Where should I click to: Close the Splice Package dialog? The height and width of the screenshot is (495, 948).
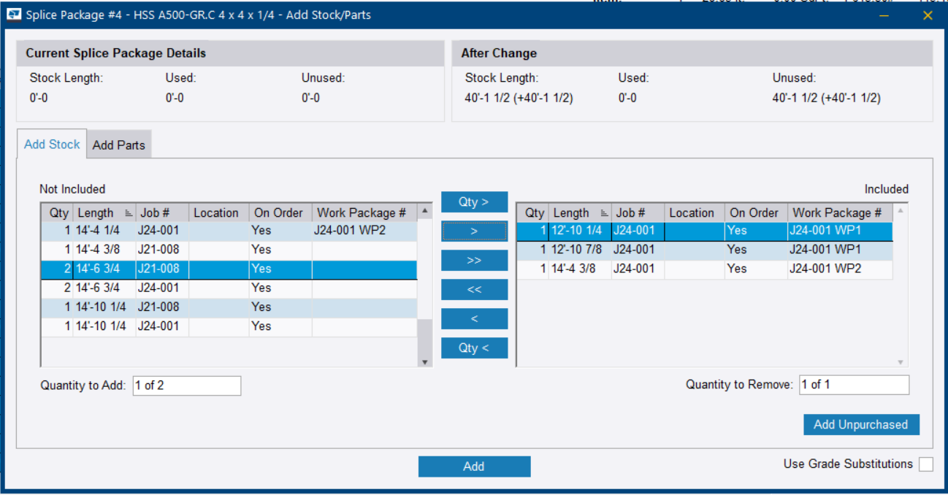click(928, 15)
